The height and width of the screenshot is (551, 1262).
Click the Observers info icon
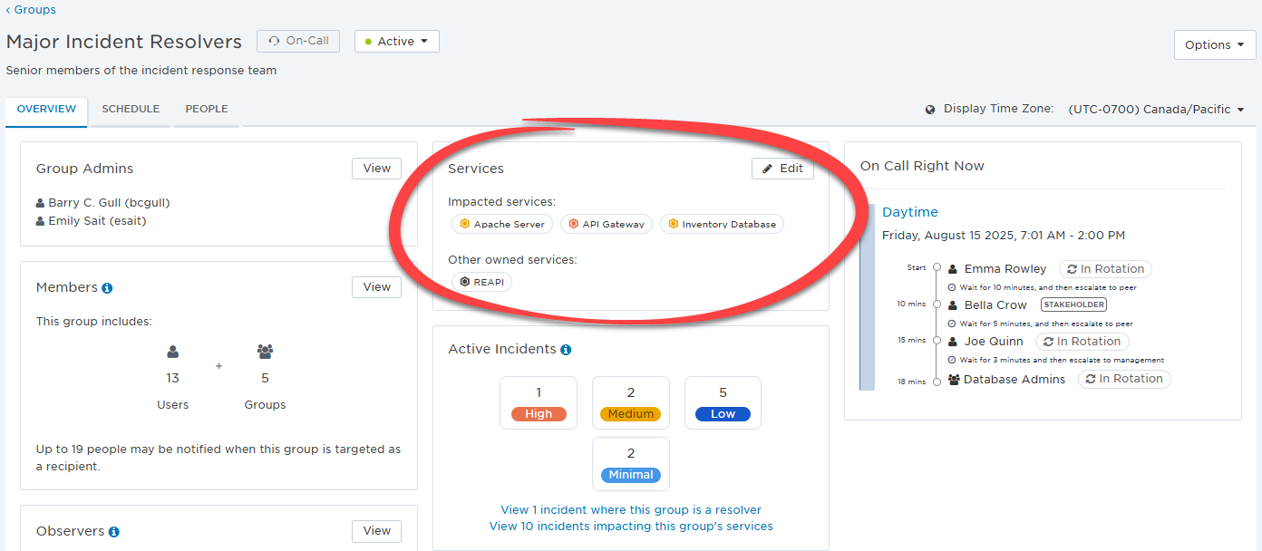114,532
